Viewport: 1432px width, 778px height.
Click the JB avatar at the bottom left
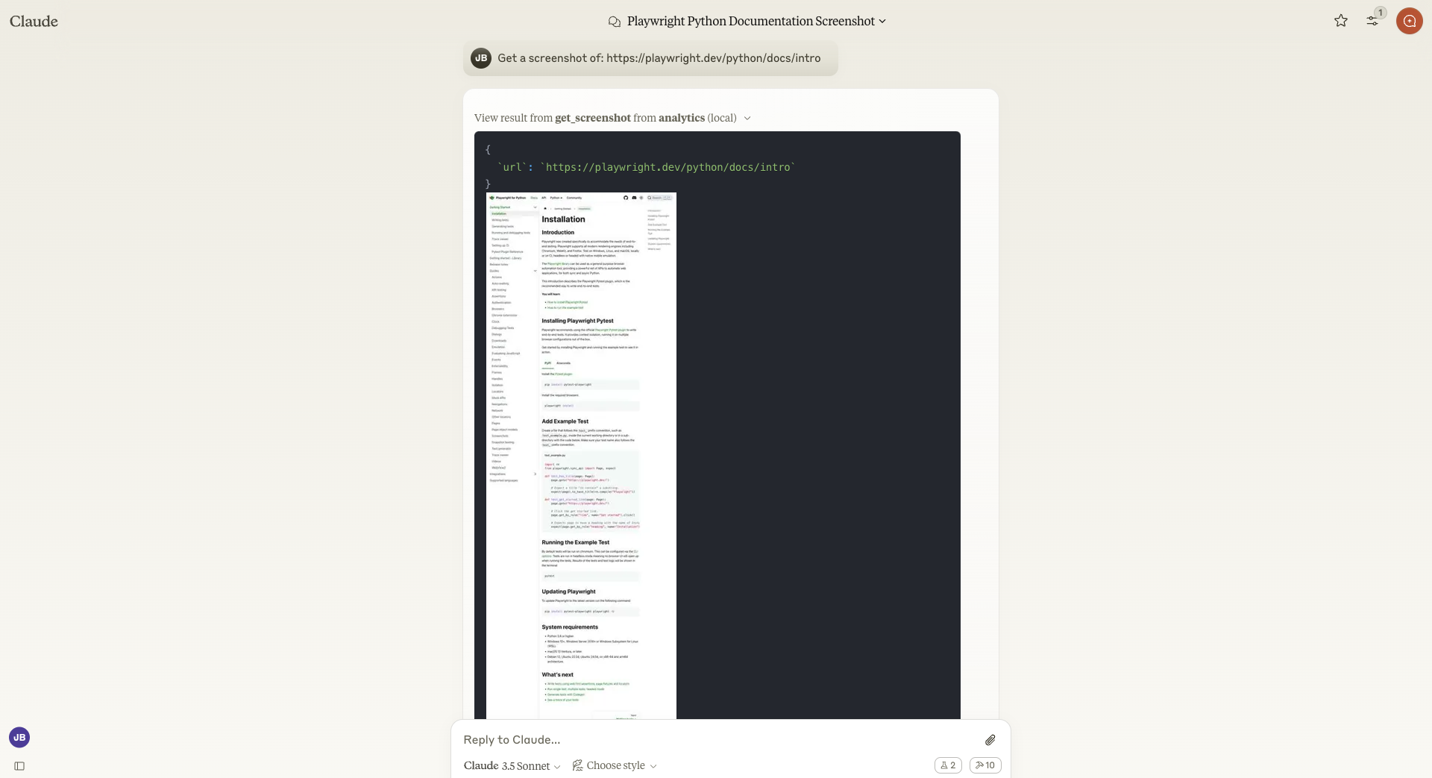19,737
